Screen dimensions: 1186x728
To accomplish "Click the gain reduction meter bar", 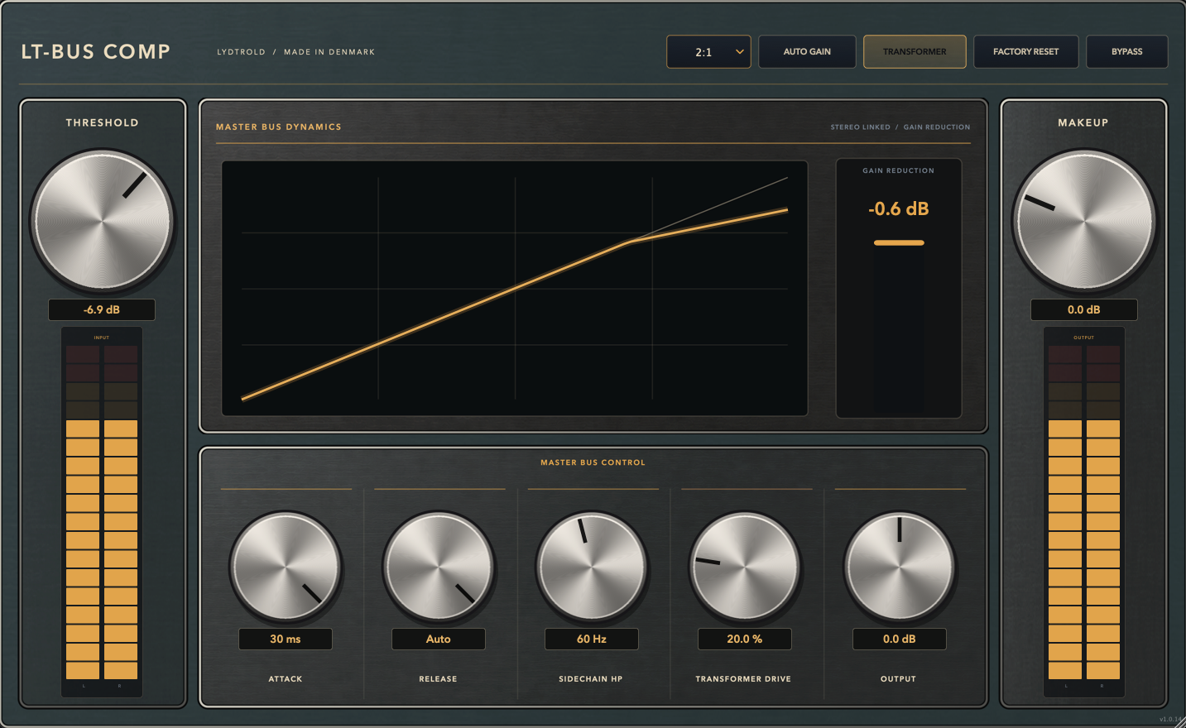I will pyautogui.click(x=899, y=326).
